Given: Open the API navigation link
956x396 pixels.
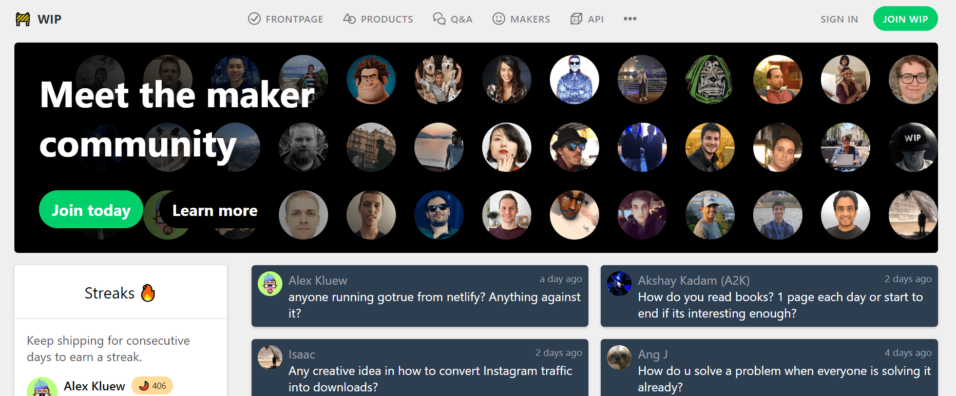Looking at the screenshot, I should (587, 19).
